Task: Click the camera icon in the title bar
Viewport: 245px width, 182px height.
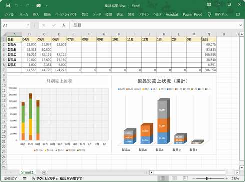Action: pyautogui.click(x=38, y=6)
